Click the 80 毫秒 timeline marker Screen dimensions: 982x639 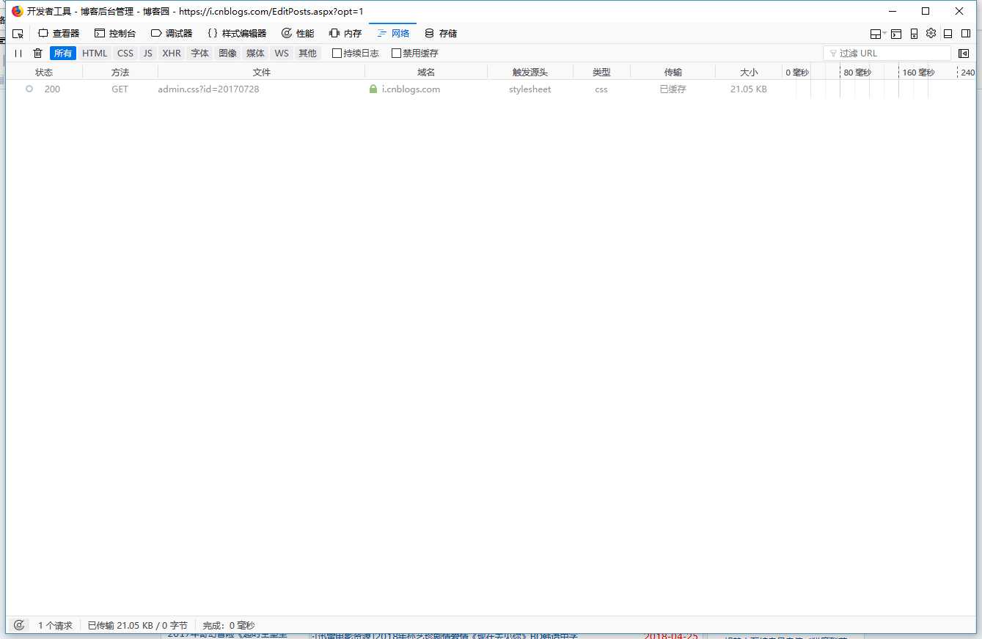tap(857, 73)
